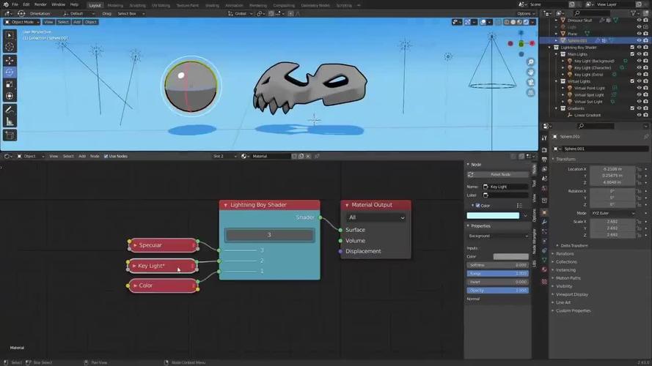
Task: Toggle camera view icon in viewport
Action: (x=530, y=83)
